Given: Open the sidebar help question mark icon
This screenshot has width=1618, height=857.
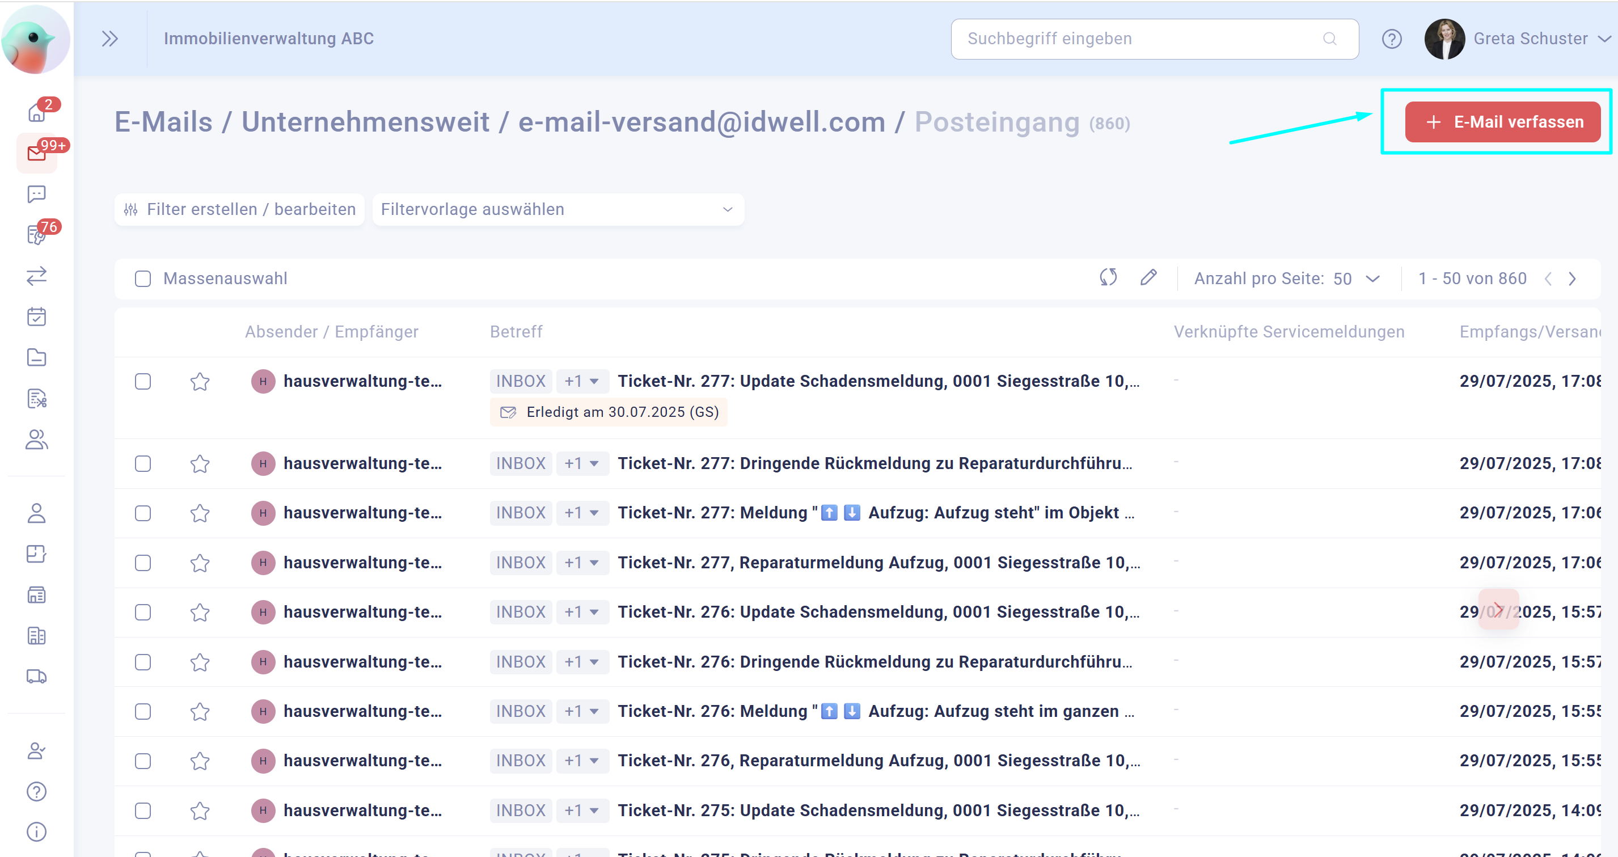Looking at the screenshot, I should [x=36, y=792].
